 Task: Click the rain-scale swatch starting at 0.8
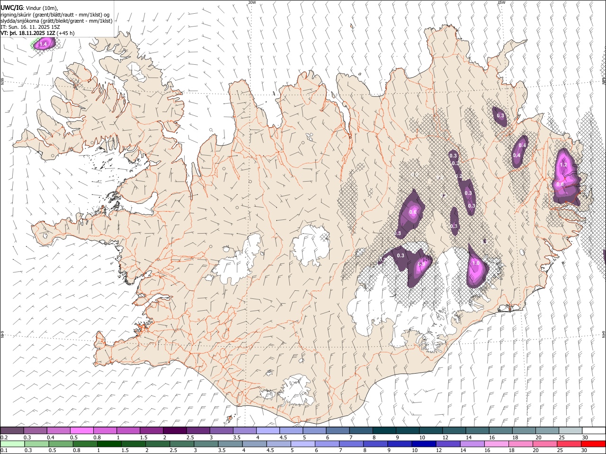click(85, 444)
